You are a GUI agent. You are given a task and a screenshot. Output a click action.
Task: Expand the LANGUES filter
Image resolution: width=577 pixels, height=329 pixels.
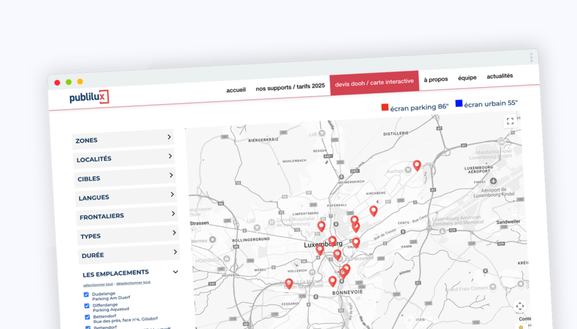coord(126,196)
